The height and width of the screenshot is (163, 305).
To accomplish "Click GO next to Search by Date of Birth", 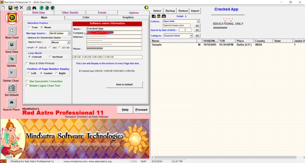I will click(x=197, y=30).
